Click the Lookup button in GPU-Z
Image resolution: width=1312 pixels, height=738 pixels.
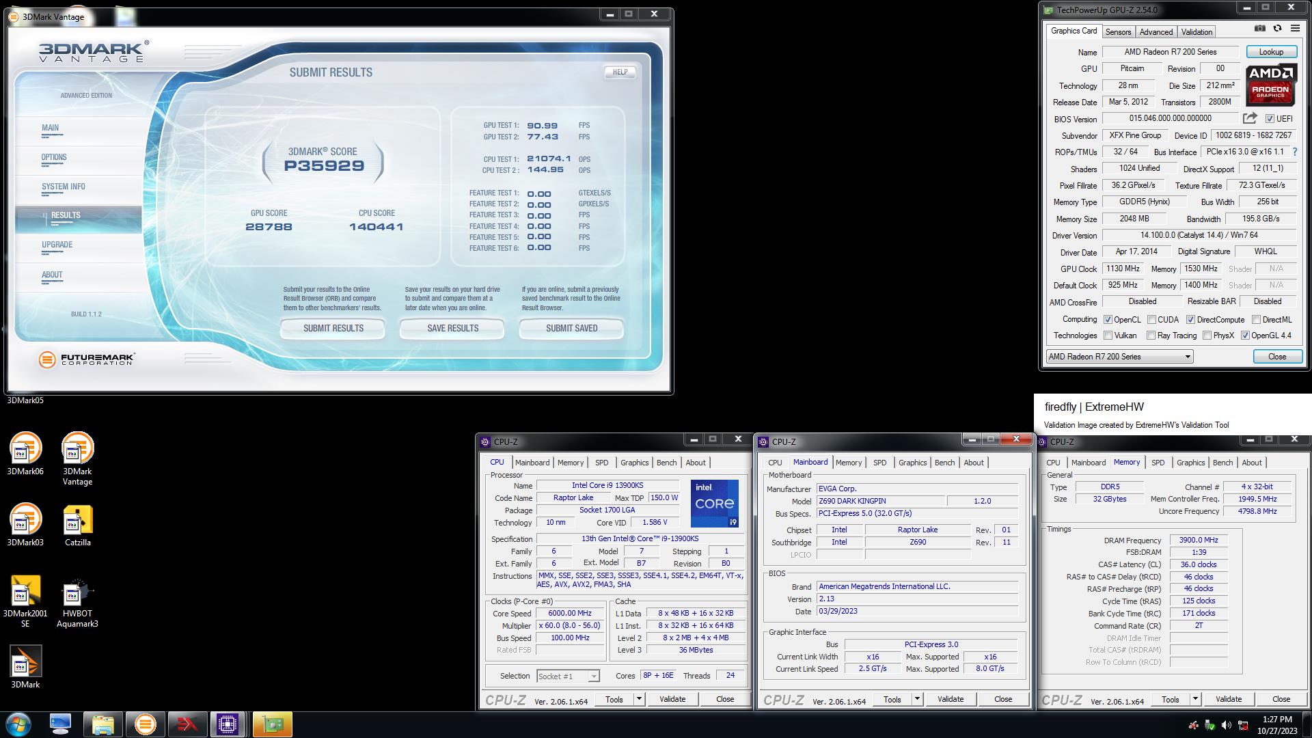[x=1271, y=52]
